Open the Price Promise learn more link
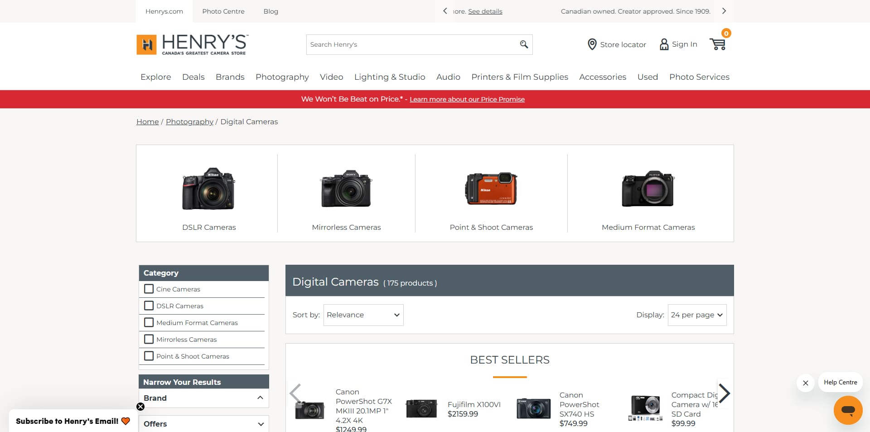 [467, 99]
